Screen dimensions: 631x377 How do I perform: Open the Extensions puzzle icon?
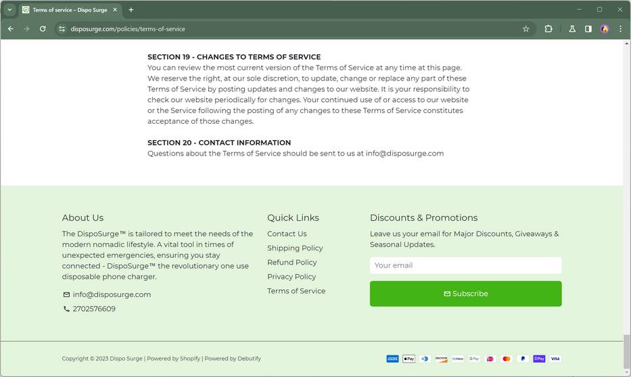548,29
